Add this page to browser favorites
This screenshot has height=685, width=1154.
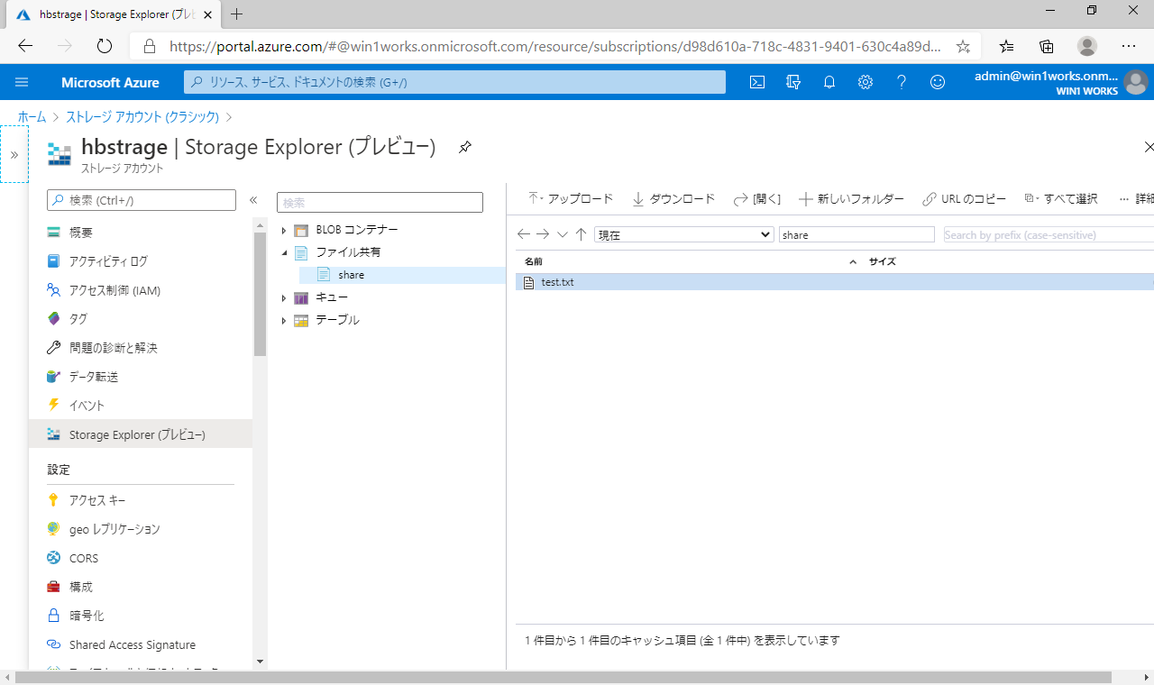963,46
